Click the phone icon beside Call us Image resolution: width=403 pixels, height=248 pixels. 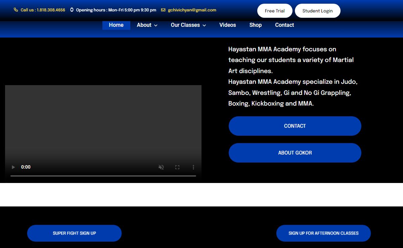[x=16, y=10]
